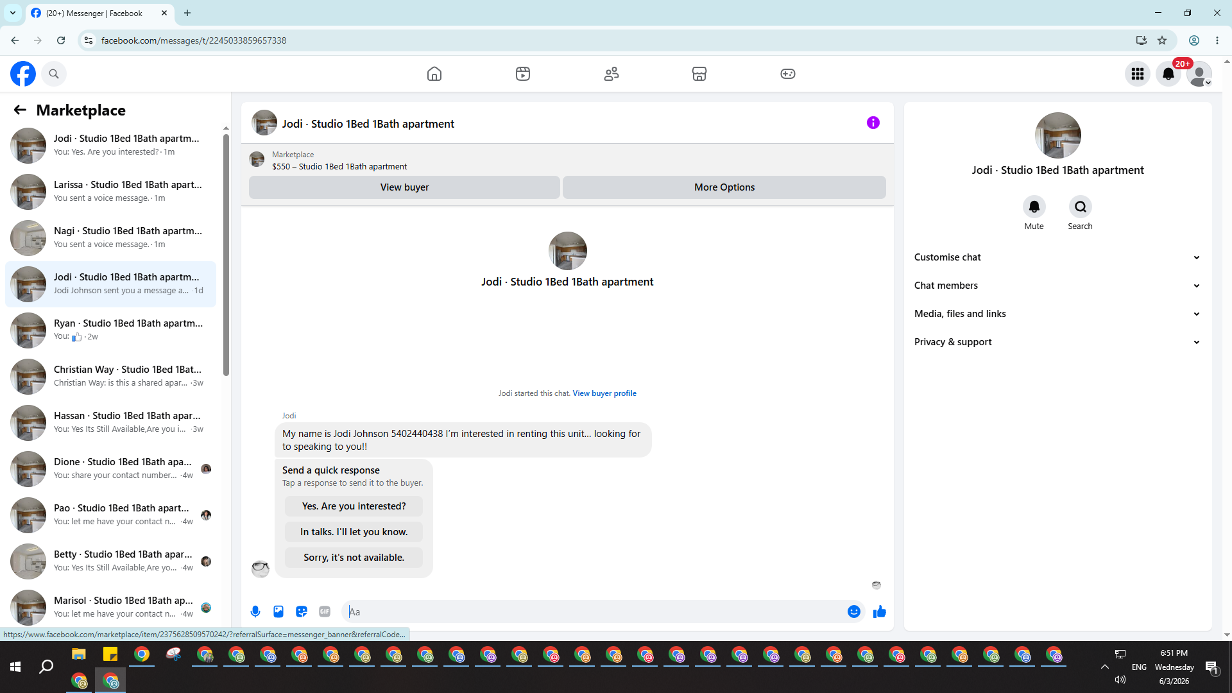This screenshot has width=1232, height=693.
Task: Select Jodi chat with 'Jodi Johnson sent you a message' preview
Action: click(111, 284)
